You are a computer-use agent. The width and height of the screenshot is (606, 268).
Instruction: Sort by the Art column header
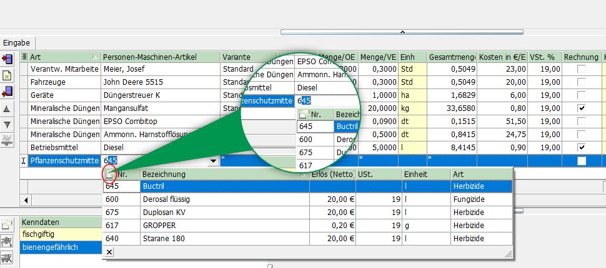(x=59, y=57)
